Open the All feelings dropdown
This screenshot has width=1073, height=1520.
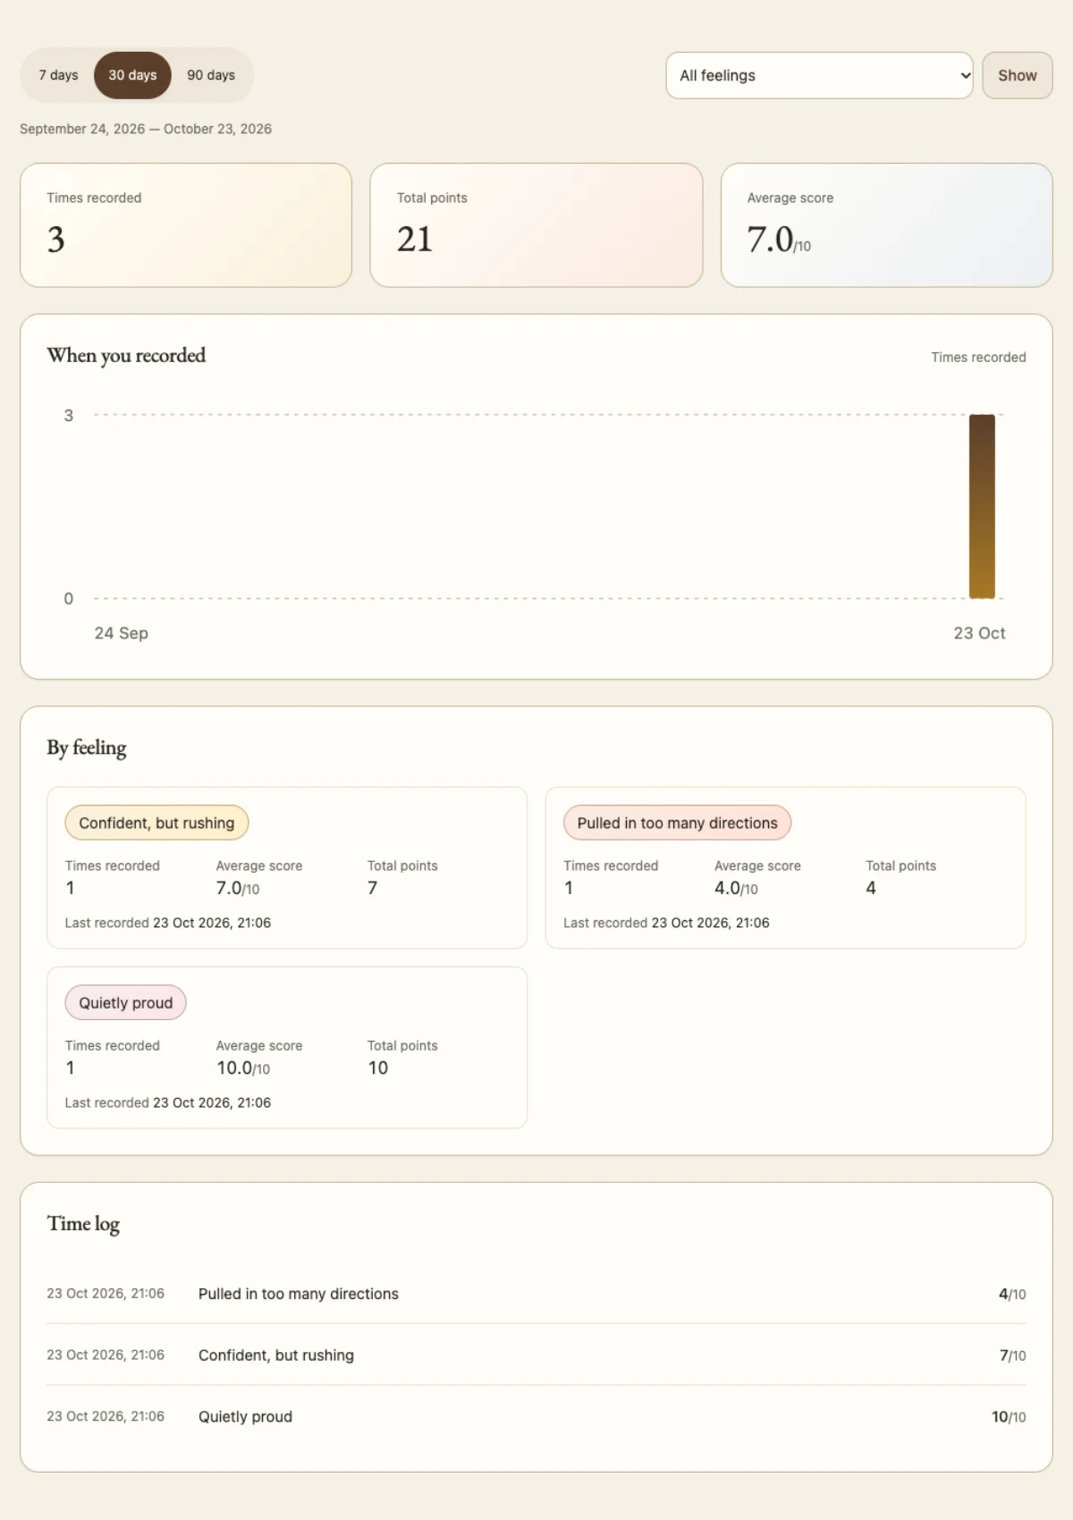pyautogui.click(x=819, y=75)
